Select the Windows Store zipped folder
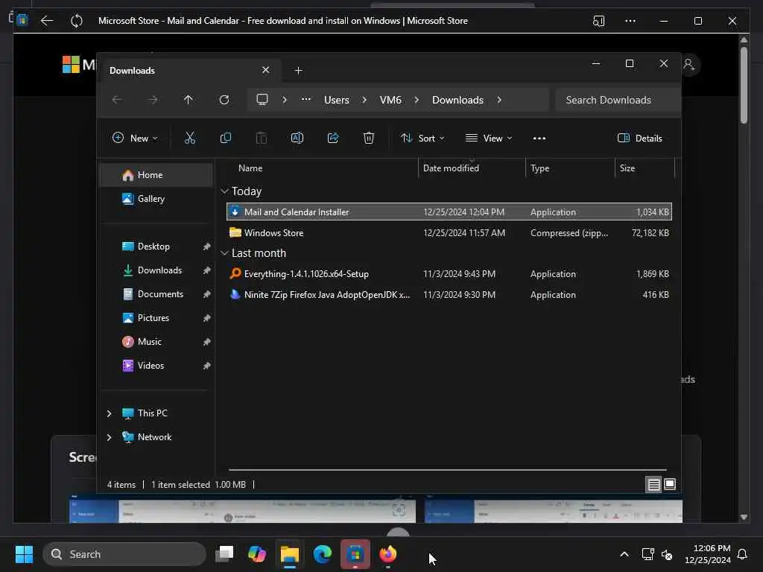Viewport: 763px width, 572px height. [x=449, y=233]
